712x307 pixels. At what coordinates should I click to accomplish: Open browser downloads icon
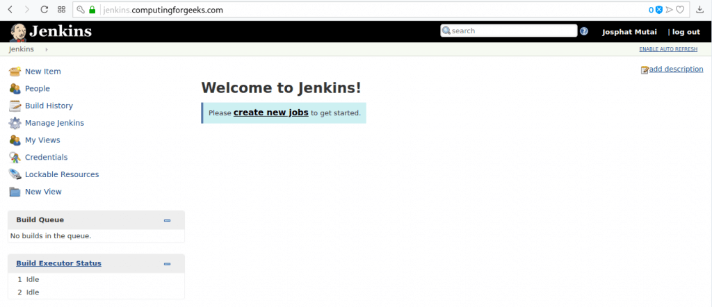[699, 10]
